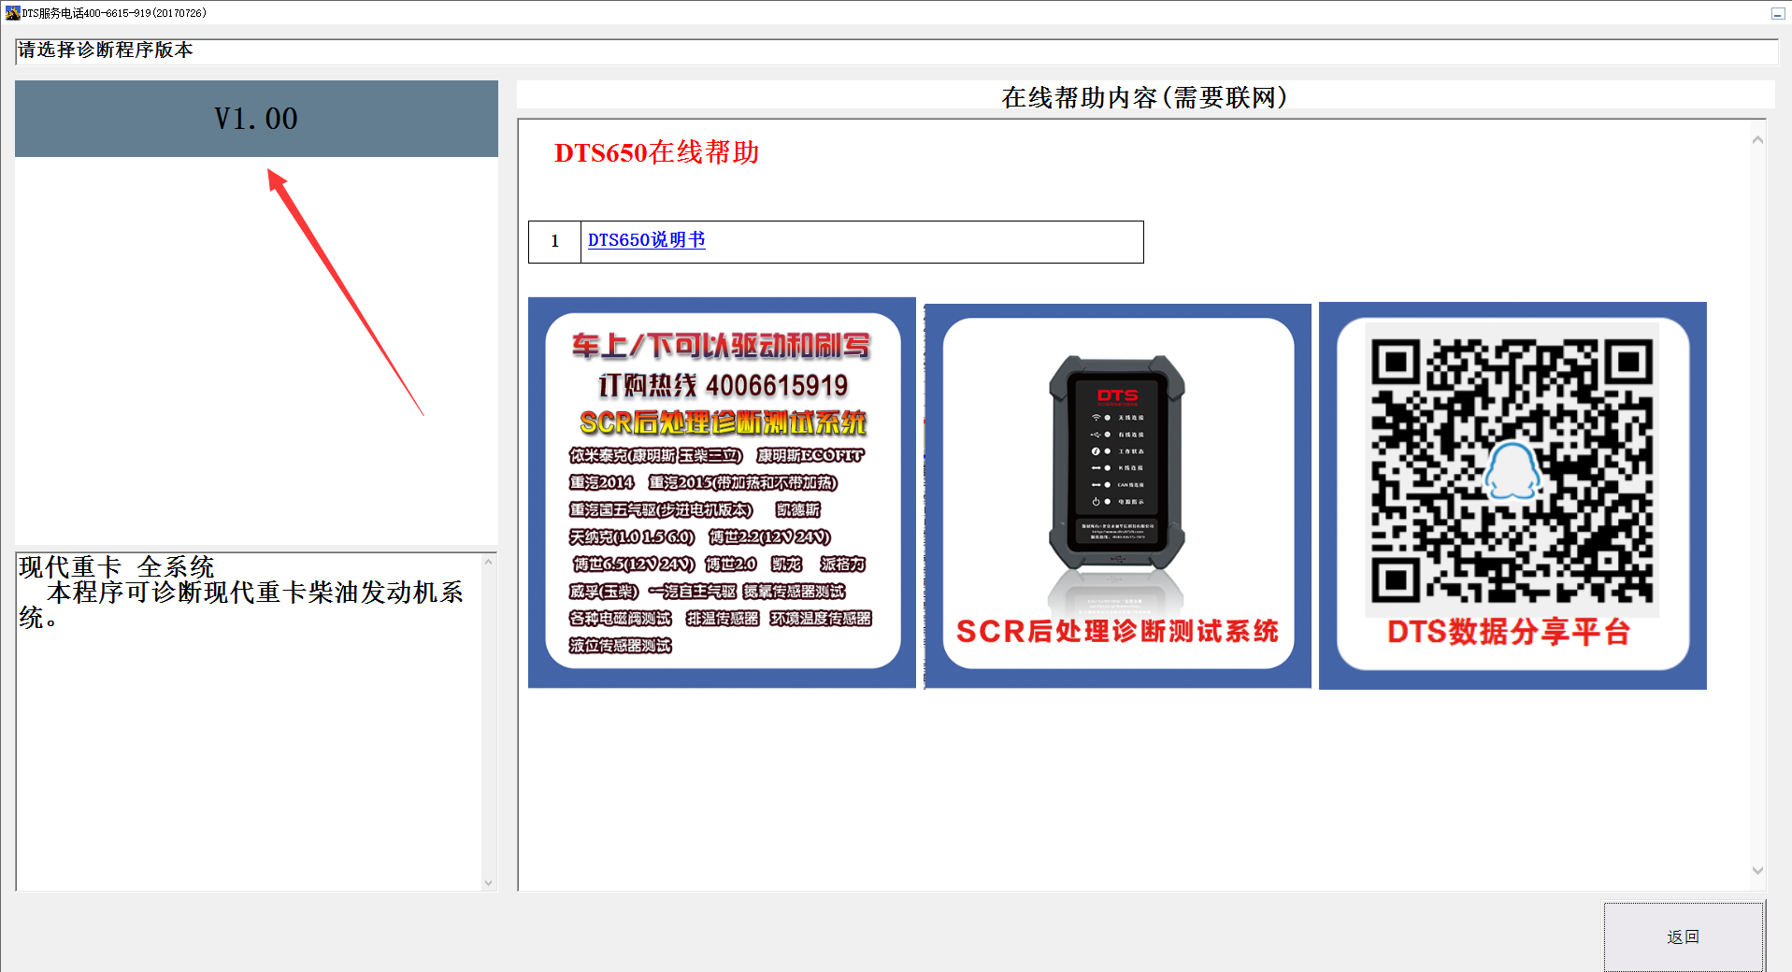Click the DTS650在线帮助 red heading

pyautogui.click(x=656, y=152)
